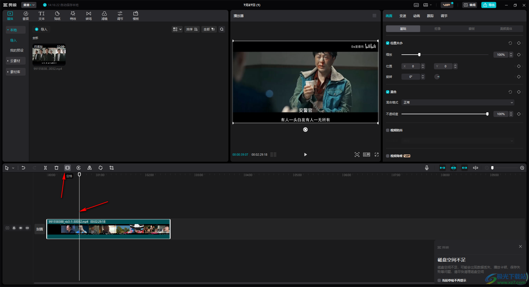This screenshot has width=529, height=287.
Task: Mute the video track audio
Action: click(27, 228)
